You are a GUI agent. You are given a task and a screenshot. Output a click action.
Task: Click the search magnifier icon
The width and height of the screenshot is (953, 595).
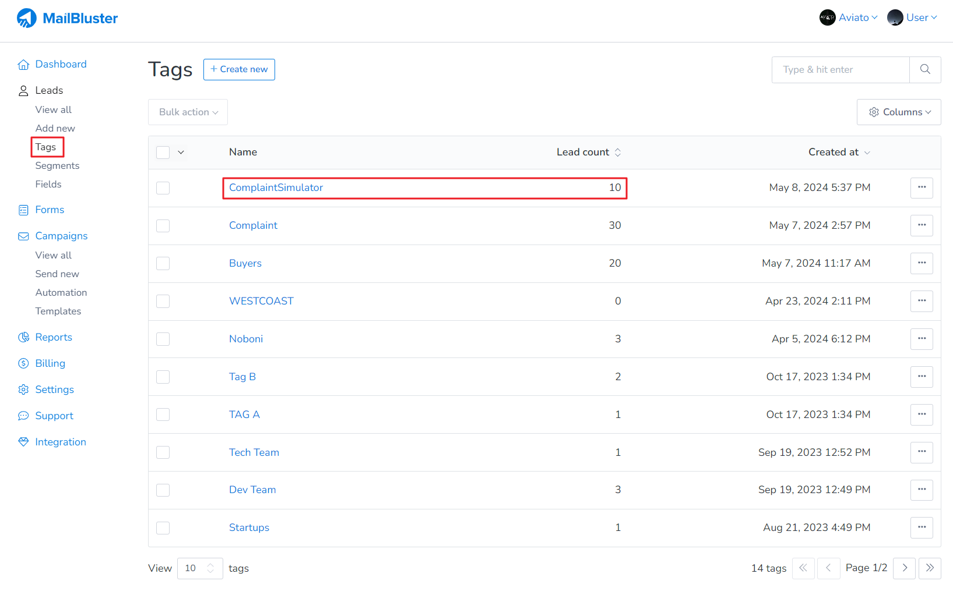coord(925,70)
